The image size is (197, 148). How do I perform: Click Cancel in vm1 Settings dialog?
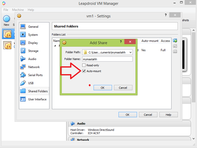pos(148,115)
